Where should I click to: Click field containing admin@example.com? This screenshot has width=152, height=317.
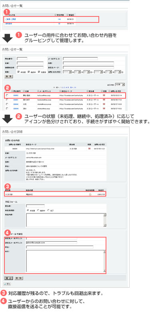coord(52,242)
